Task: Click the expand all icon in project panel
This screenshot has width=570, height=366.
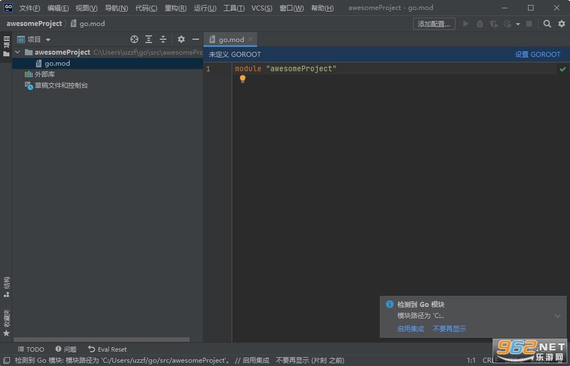Action: click(x=149, y=39)
